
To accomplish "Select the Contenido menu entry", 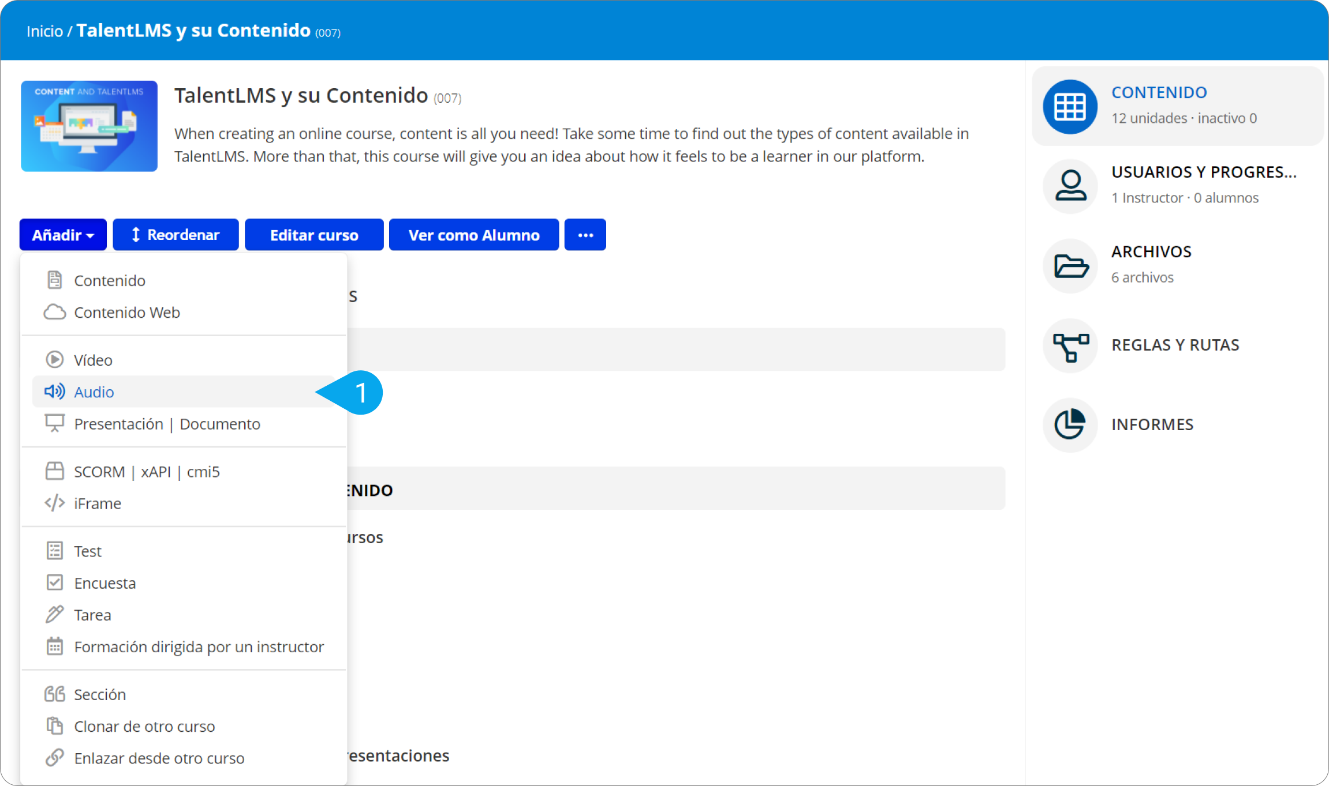I will tap(184, 280).
